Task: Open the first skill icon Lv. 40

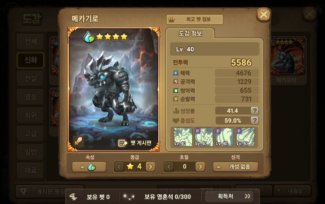Action: point(183,137)
